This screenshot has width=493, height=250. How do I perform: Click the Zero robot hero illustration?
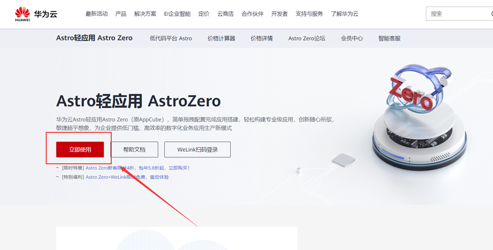pos(419,116)
